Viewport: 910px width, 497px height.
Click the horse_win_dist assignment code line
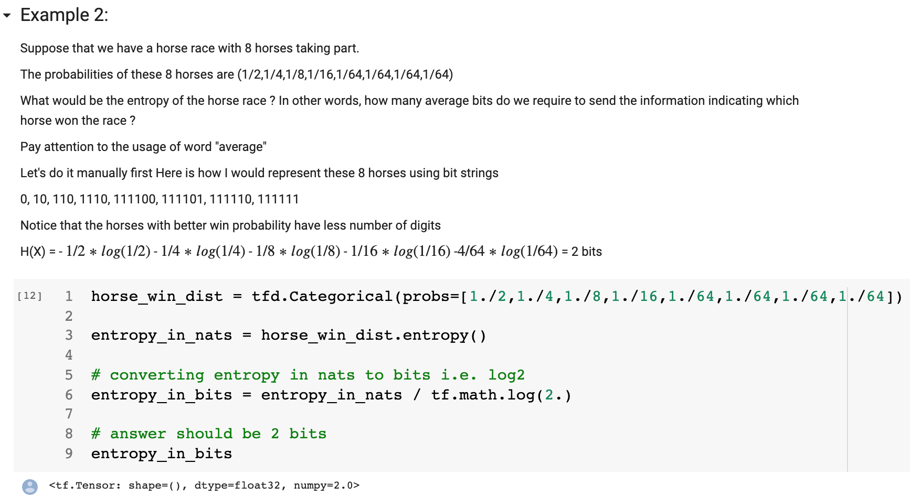(496, 296)
